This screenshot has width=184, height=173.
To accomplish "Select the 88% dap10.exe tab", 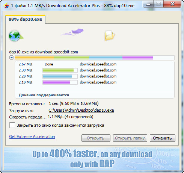I will 25,19.
